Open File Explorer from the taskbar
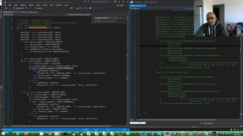The image size is (243, 136). tap(57, 133)
